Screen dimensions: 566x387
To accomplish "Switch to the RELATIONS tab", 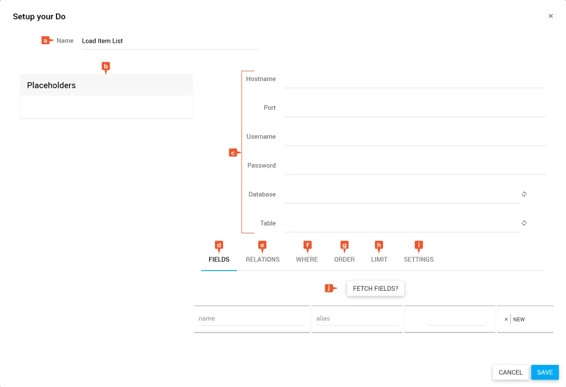I will tap(262, 259).
